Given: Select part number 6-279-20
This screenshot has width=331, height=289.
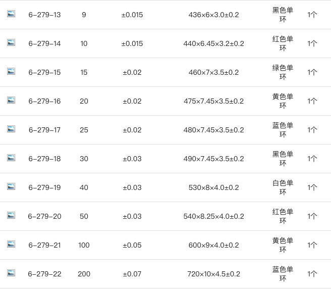Looking at the screenshot, I should pyautogui.click(x=44, y=216).
